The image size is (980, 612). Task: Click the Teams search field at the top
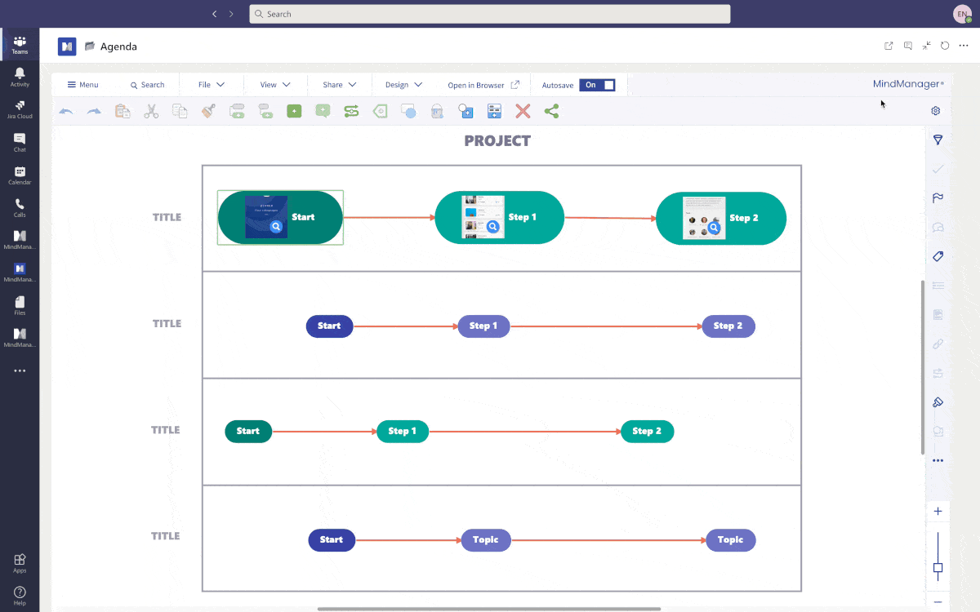tap(489, 14)
